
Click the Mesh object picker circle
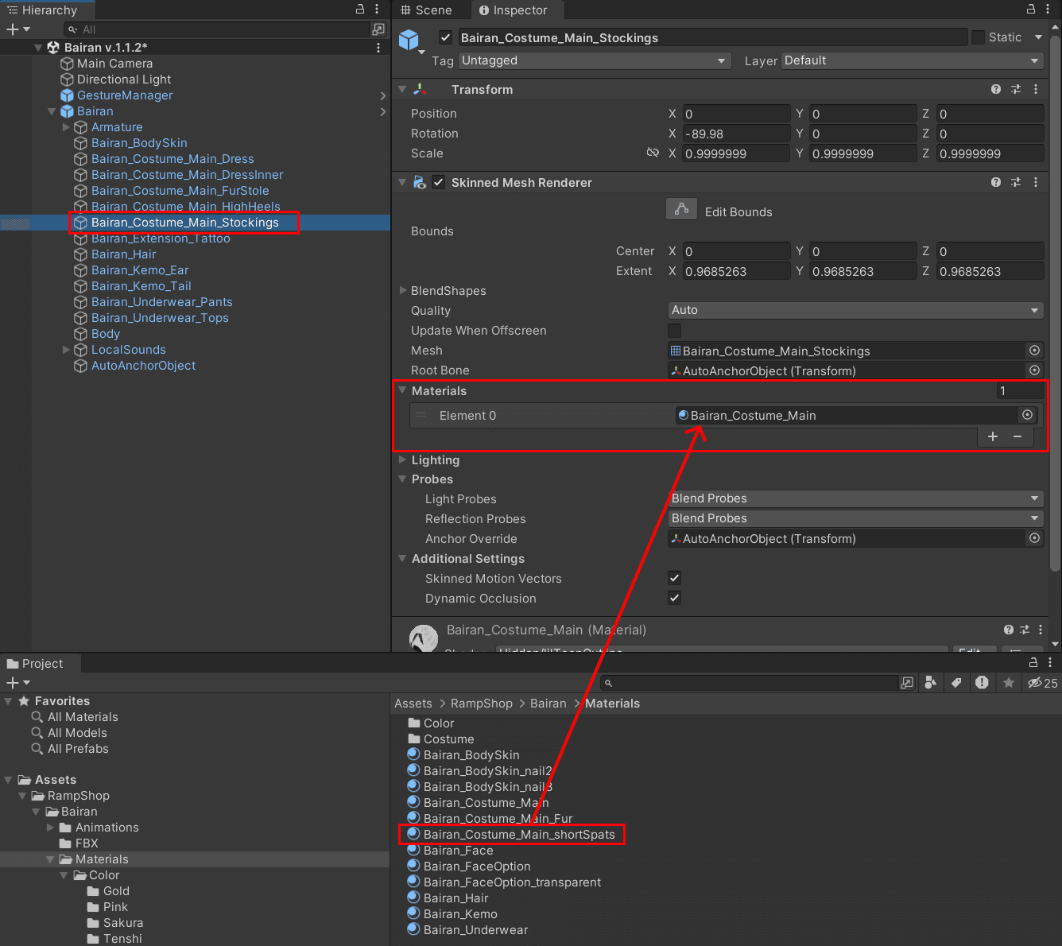click(x=1034, y=351)
